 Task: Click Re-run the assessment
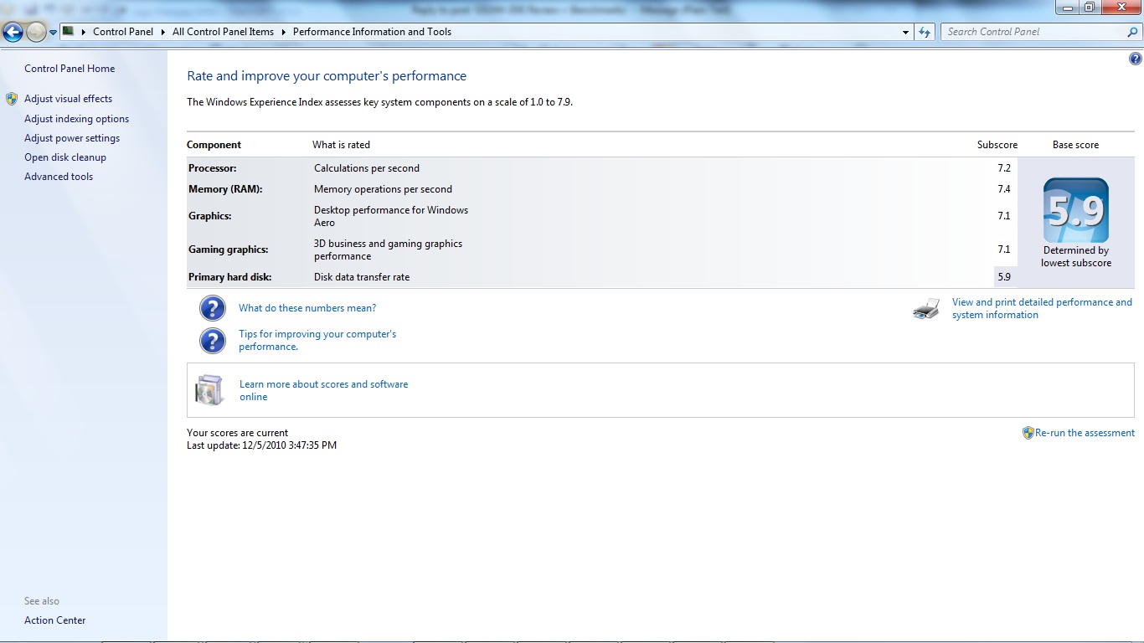click(1085, 433)
